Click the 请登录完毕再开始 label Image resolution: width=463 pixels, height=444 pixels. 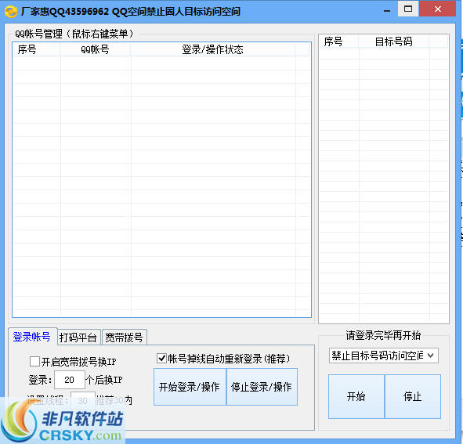[x=383, y=335]
